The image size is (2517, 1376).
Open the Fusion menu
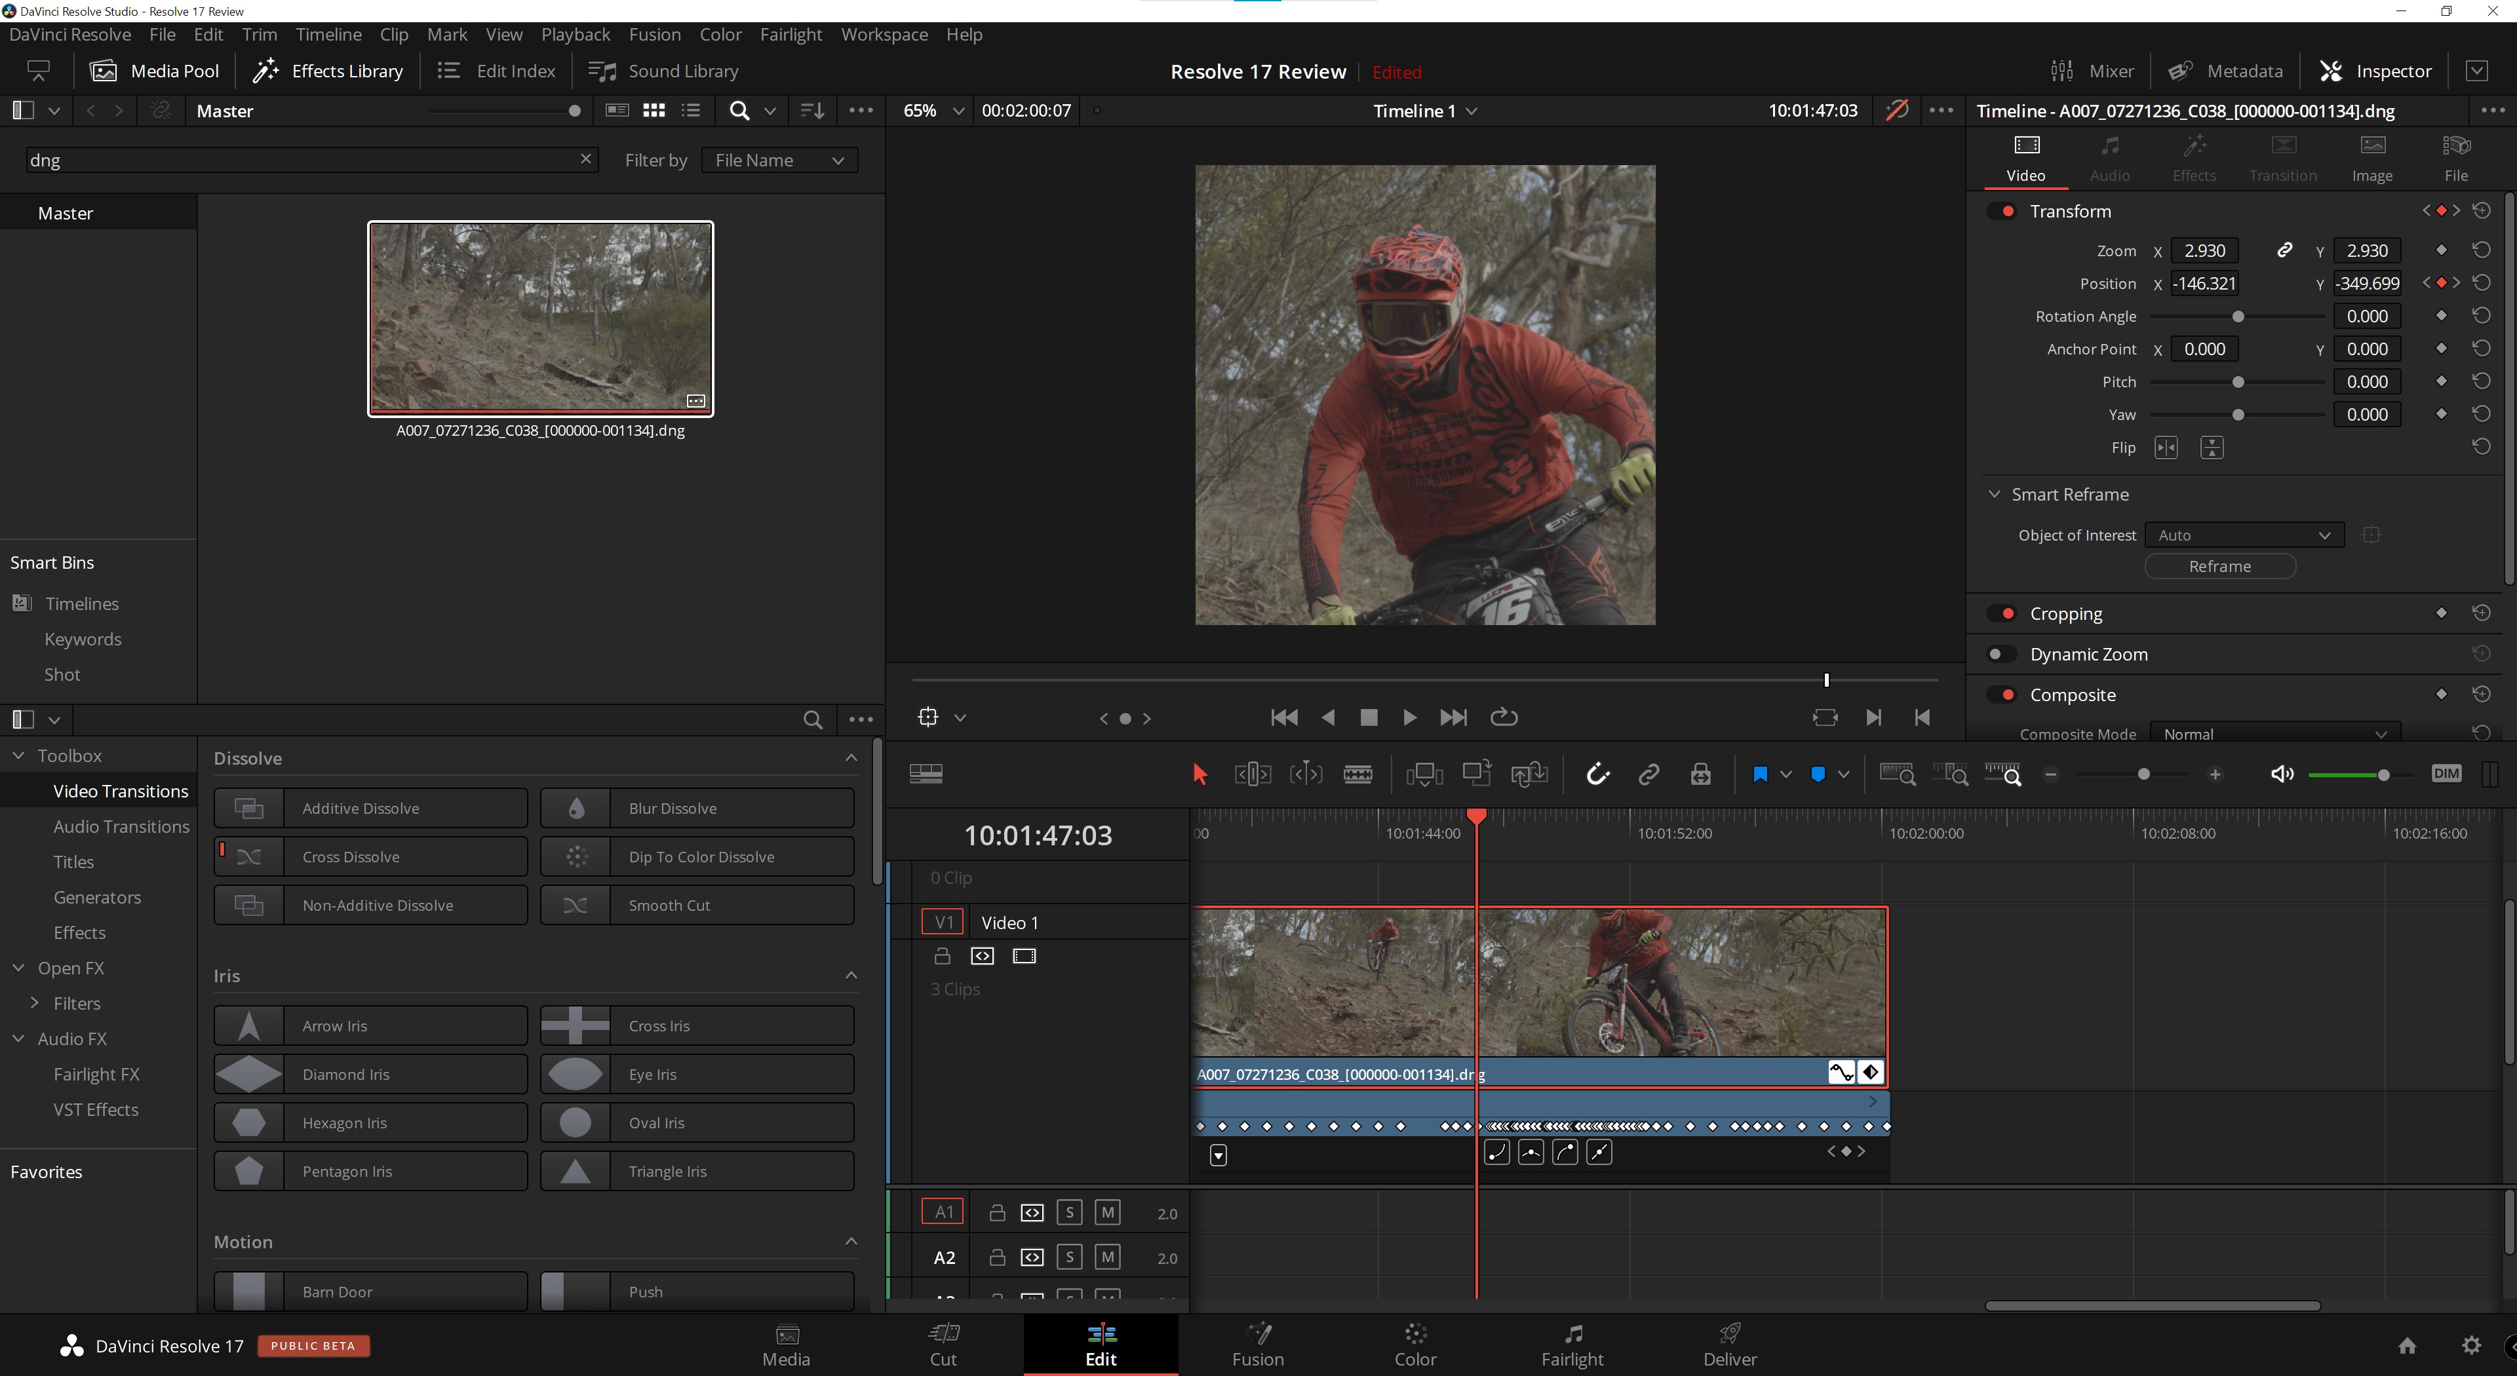pos(655,34)
